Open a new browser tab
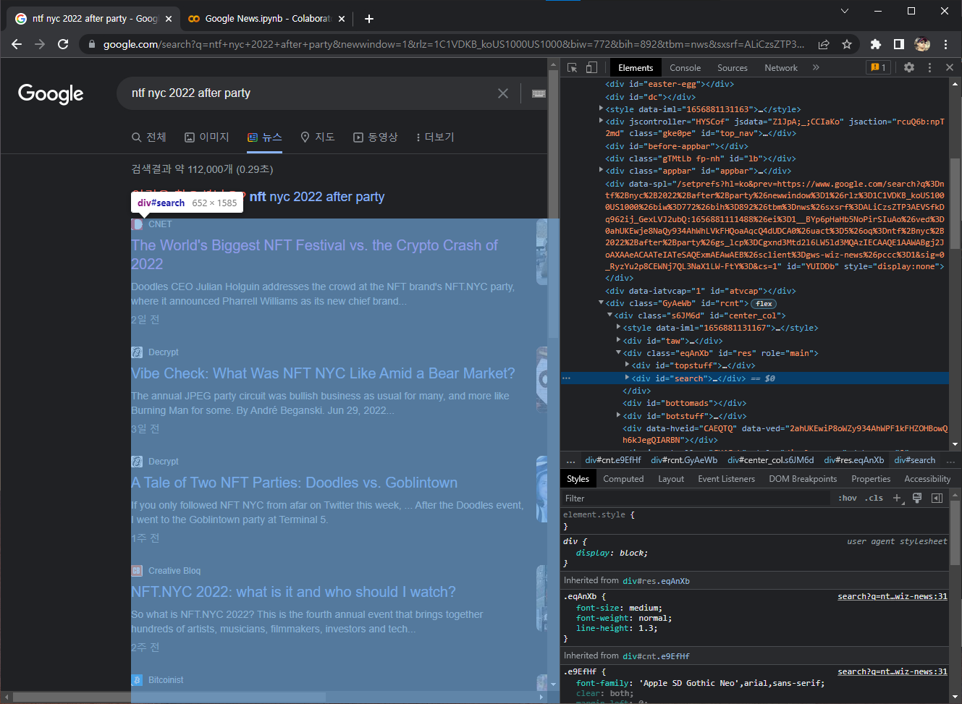The width and height of the screenshot is (962, 704). [x=368, y=19]
